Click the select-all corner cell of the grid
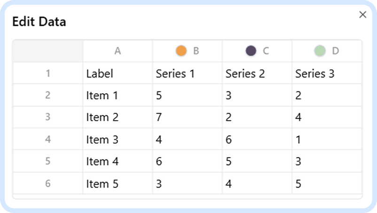 (x=47, y=51)
